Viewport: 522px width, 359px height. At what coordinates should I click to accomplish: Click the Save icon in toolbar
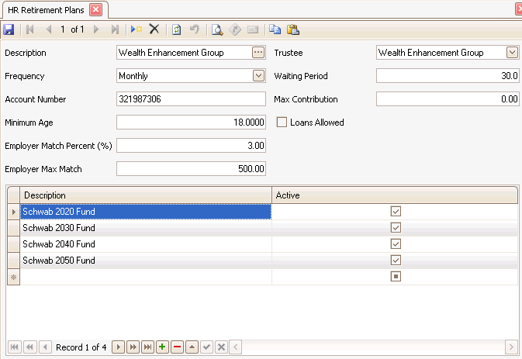[x=9, y=29]
